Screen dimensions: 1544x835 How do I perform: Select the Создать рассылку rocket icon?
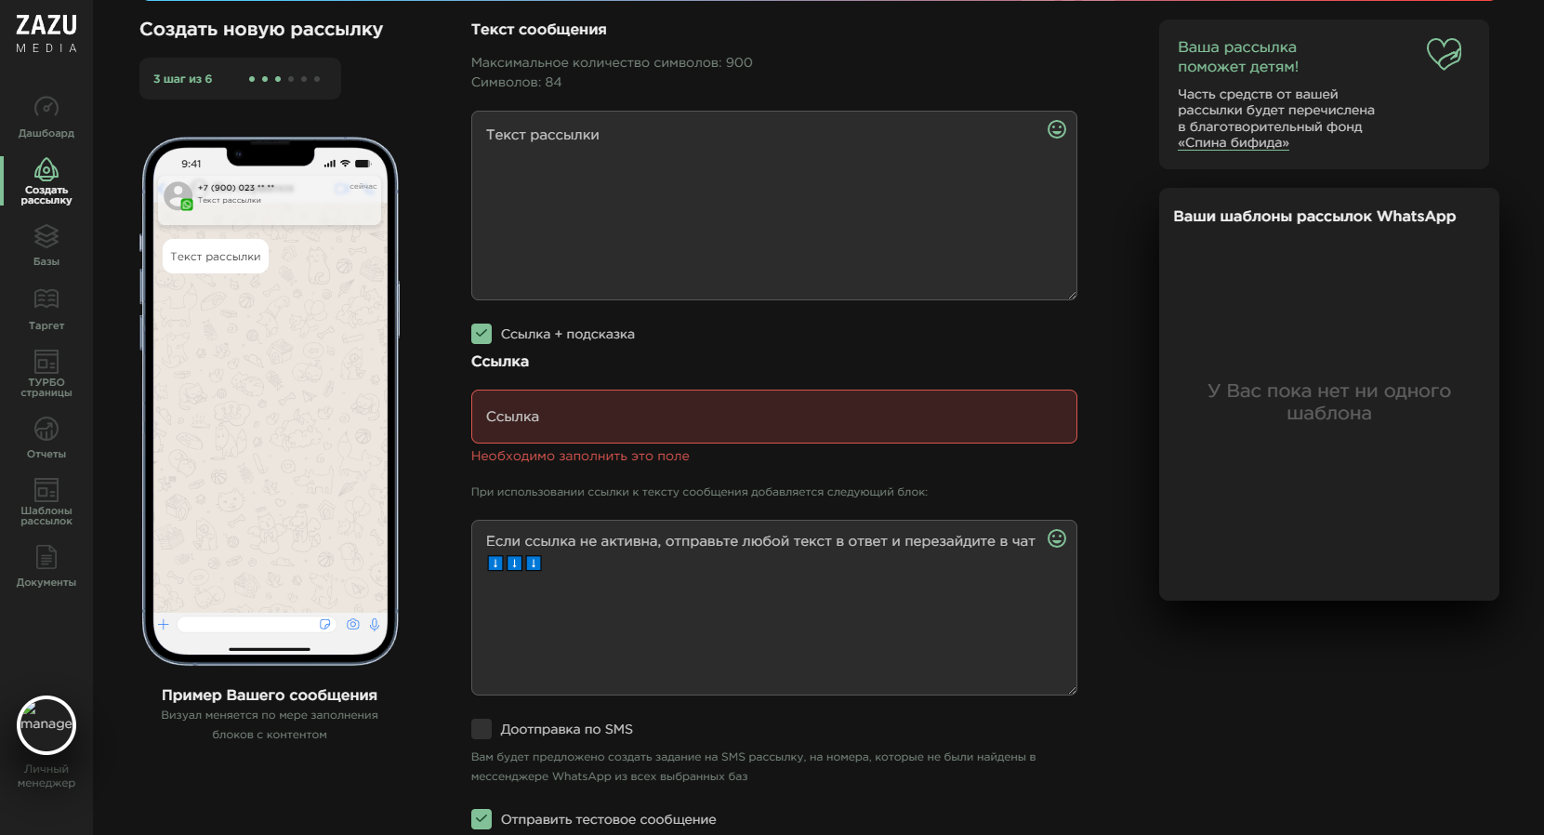click(x=46, y=169)
